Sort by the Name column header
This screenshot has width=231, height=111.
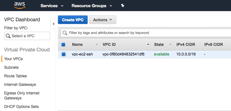[x=77, y=45]
